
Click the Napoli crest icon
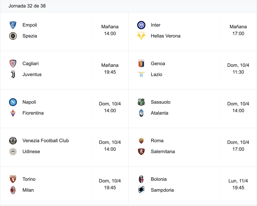coord(13,102)
